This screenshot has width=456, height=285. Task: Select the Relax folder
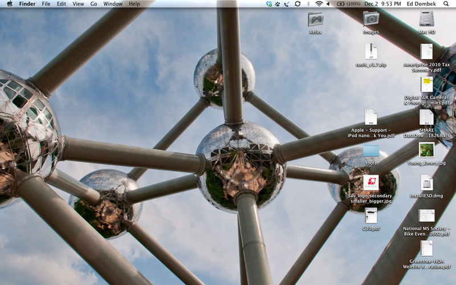click(x=315, y=20)
